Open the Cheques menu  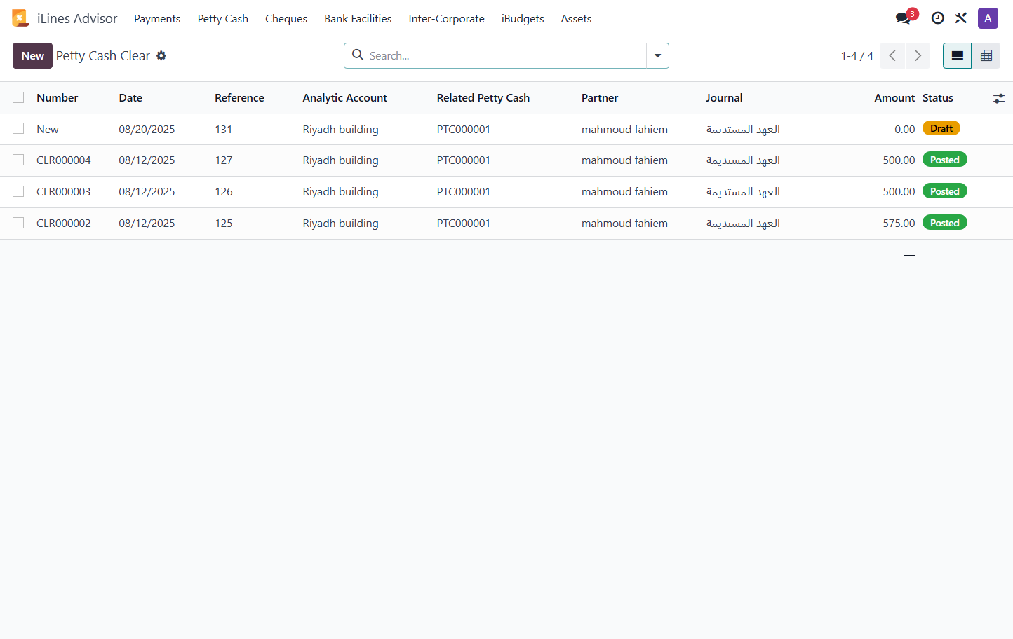point(286,19)
